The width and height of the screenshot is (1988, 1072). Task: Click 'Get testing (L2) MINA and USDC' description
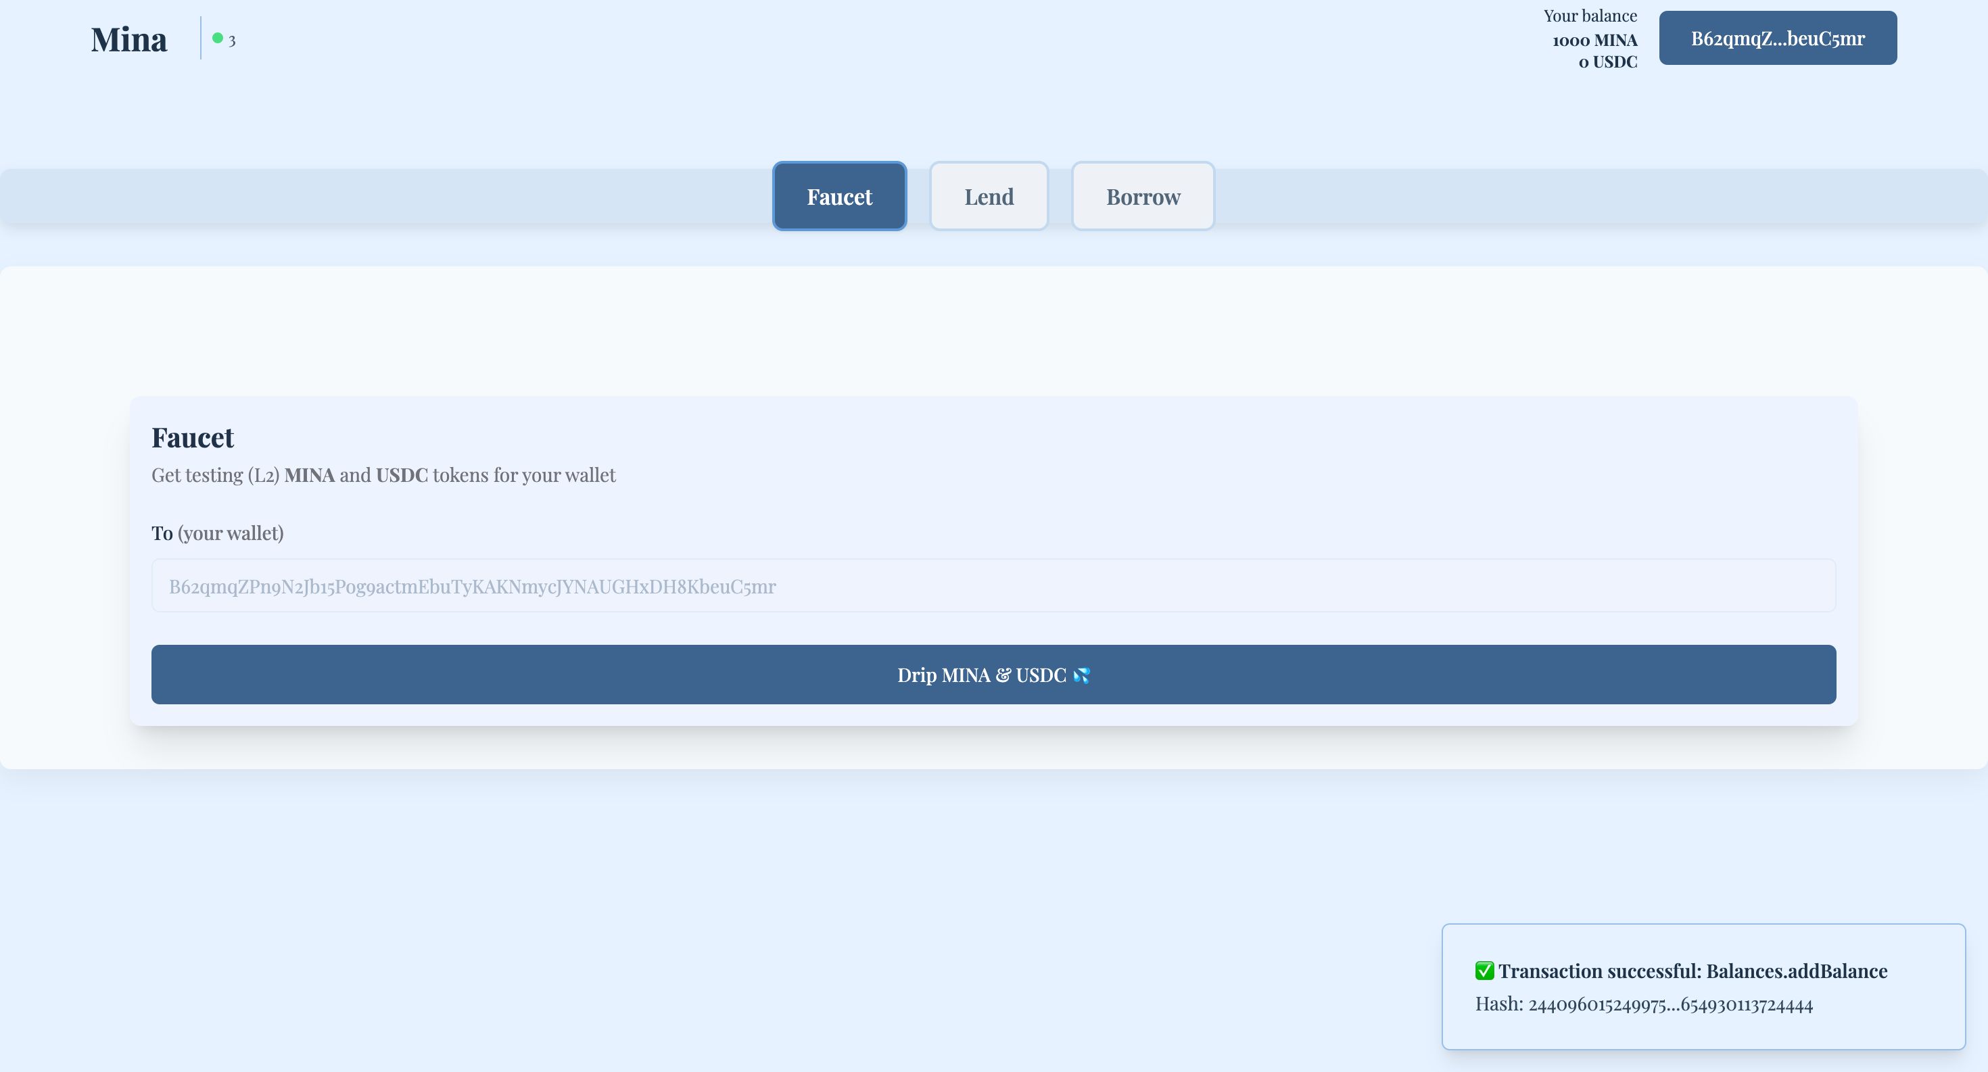(x=383, y=475)
